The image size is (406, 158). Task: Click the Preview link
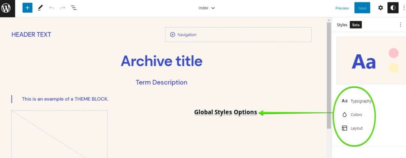(342, 8)
